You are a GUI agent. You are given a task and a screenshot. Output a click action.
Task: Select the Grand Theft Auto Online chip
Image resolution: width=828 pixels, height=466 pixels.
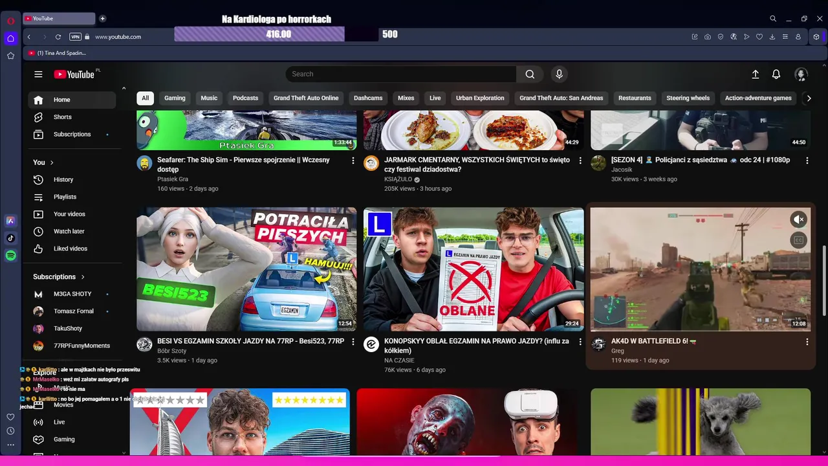306,98
